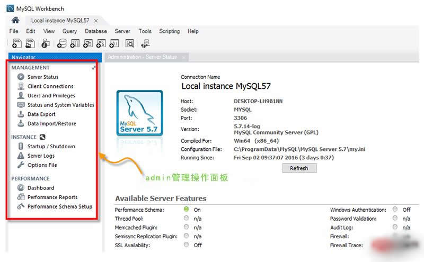This screenshot has width=424, height=262.
Task: Click the open SQL script toolbar icon
Action: pyautogui.click(x=30, y=43)
